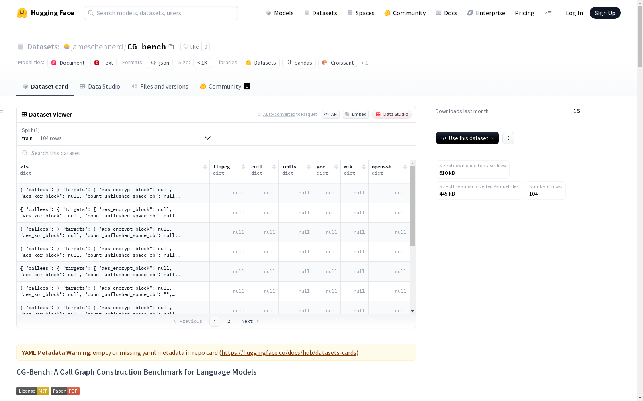Viewport: 643px width, 401px height.
Task: Sort the ffmpeg column
Action: (243, 167)
